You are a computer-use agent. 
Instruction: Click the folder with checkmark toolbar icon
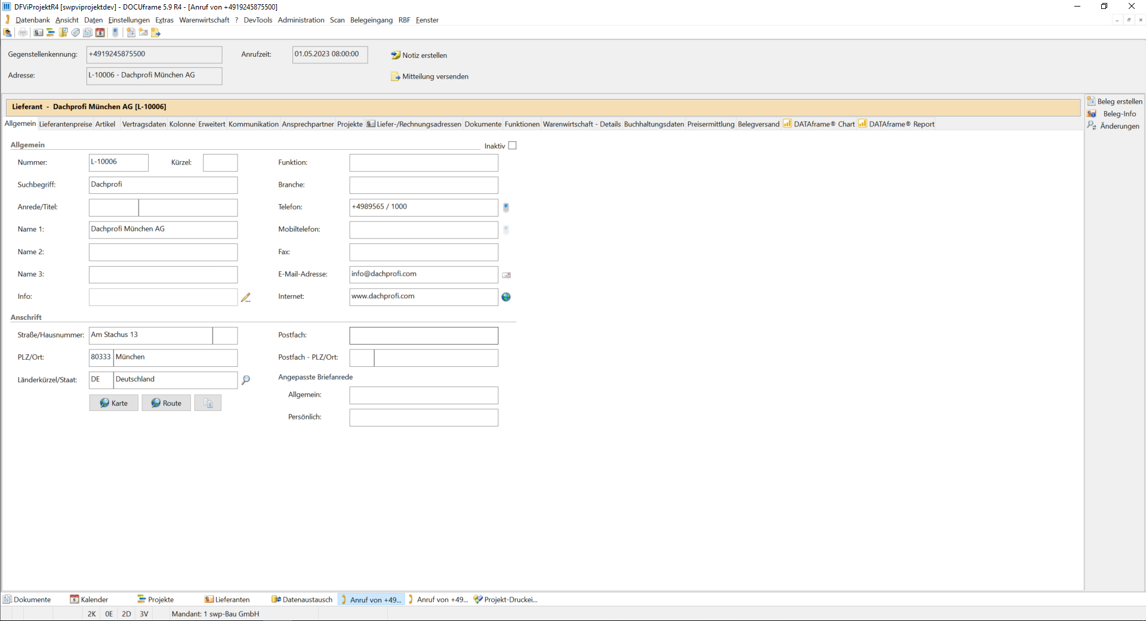click(63, 32)
